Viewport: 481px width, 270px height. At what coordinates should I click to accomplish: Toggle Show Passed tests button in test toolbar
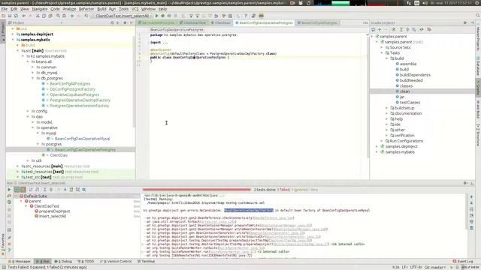[x=17, y=190]
